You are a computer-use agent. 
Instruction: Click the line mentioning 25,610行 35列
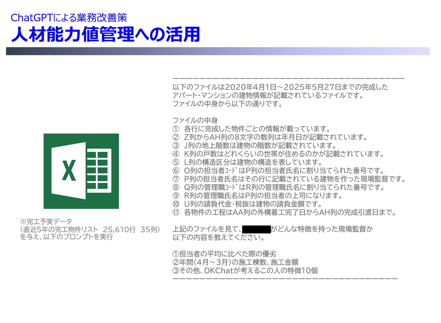90,229
